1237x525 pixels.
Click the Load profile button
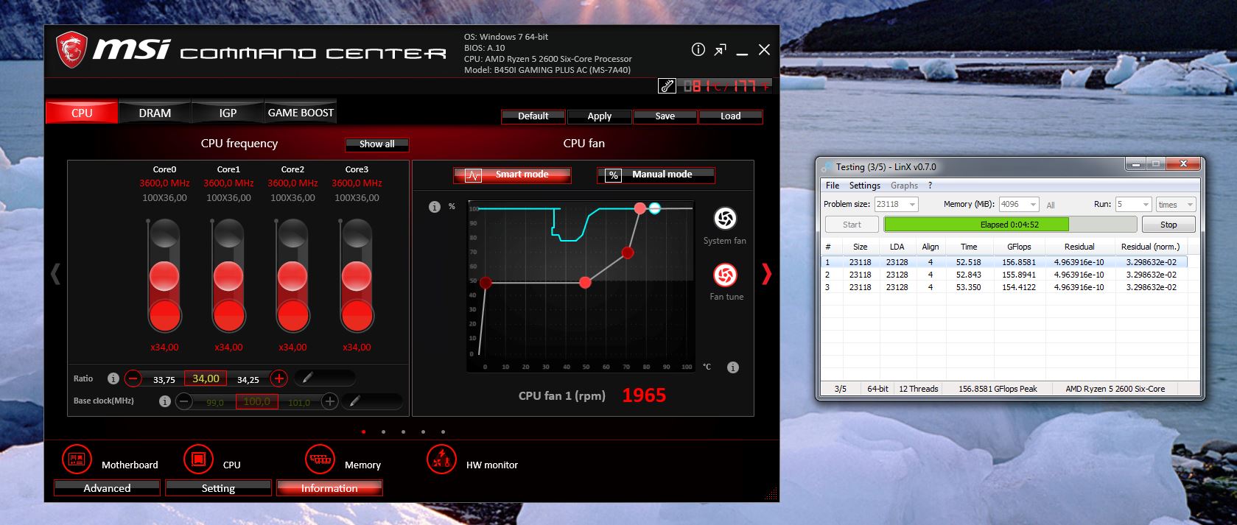tap(731, 116)
